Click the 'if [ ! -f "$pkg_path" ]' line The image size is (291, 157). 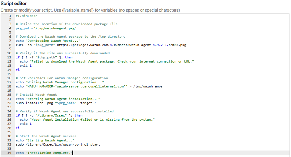point(44,57)
